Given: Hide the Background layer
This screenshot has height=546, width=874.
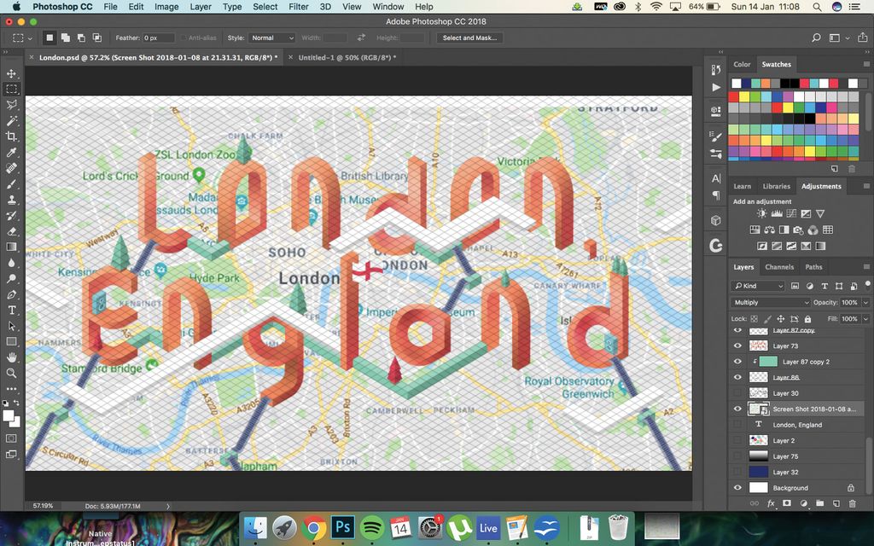Looking at the screenshot, I should pos(737,487).
